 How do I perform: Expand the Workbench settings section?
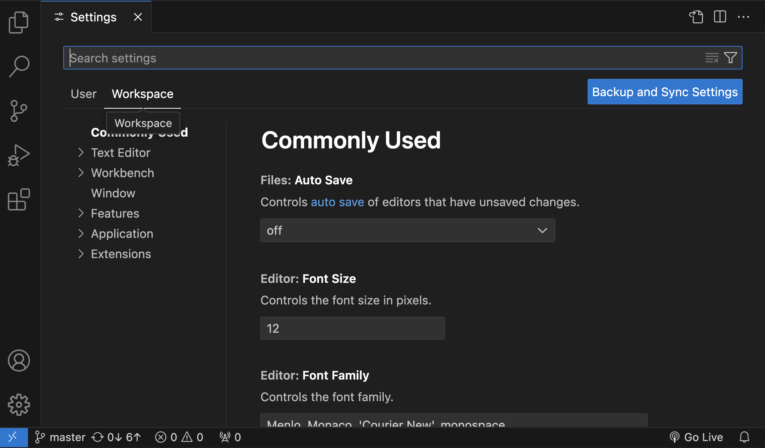click(x=122, y=173)
